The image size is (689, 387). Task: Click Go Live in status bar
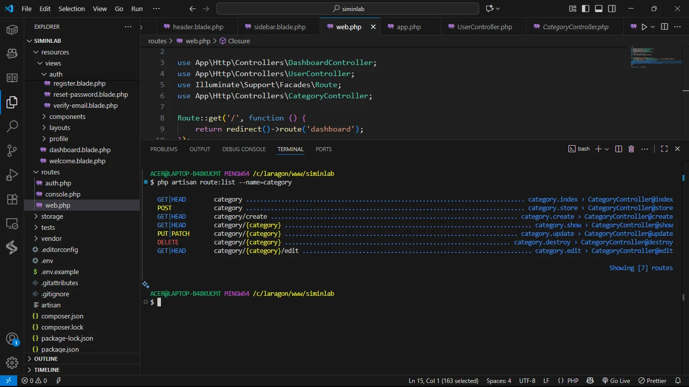616,381
